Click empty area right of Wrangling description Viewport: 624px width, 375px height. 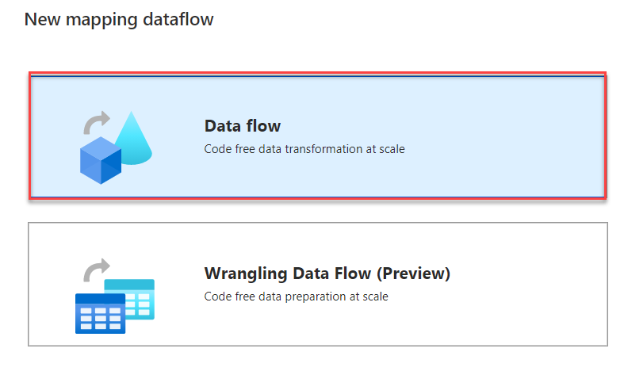click(507, 297)
